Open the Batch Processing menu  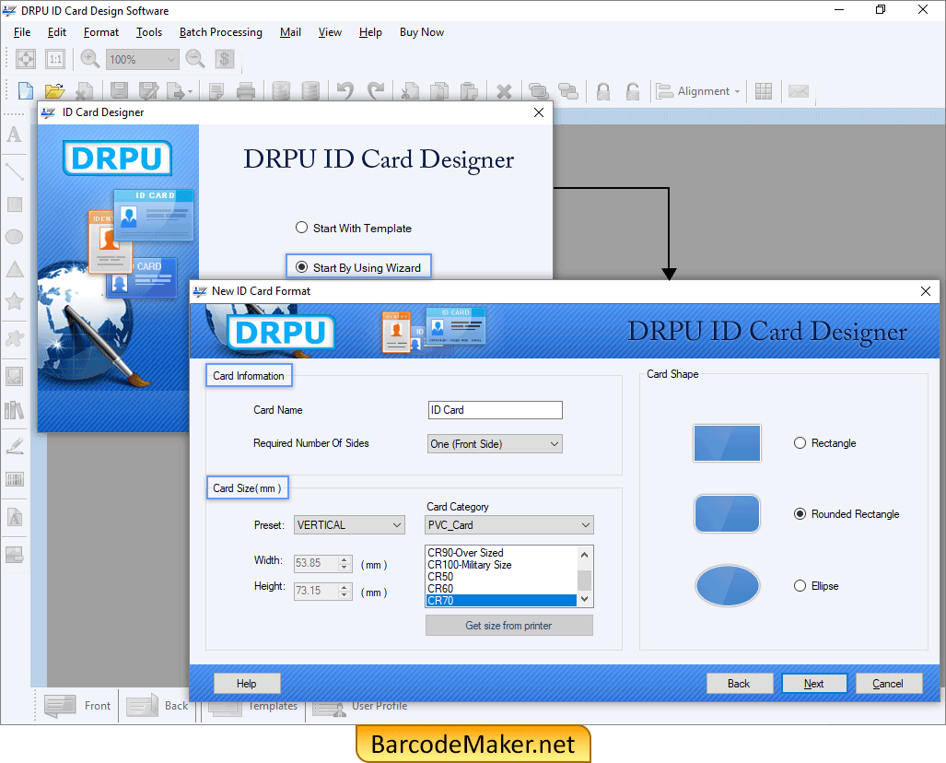[221, 32]
